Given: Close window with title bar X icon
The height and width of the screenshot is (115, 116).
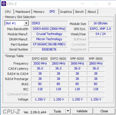Looking at the screenshot, I should click(x=109, y=4).
